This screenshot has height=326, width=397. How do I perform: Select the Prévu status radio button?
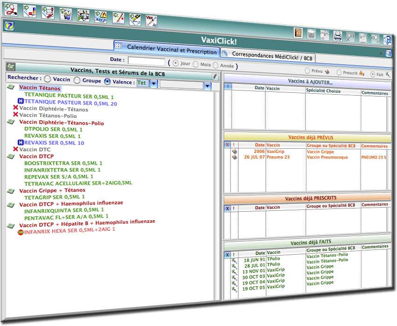(307, 70)
